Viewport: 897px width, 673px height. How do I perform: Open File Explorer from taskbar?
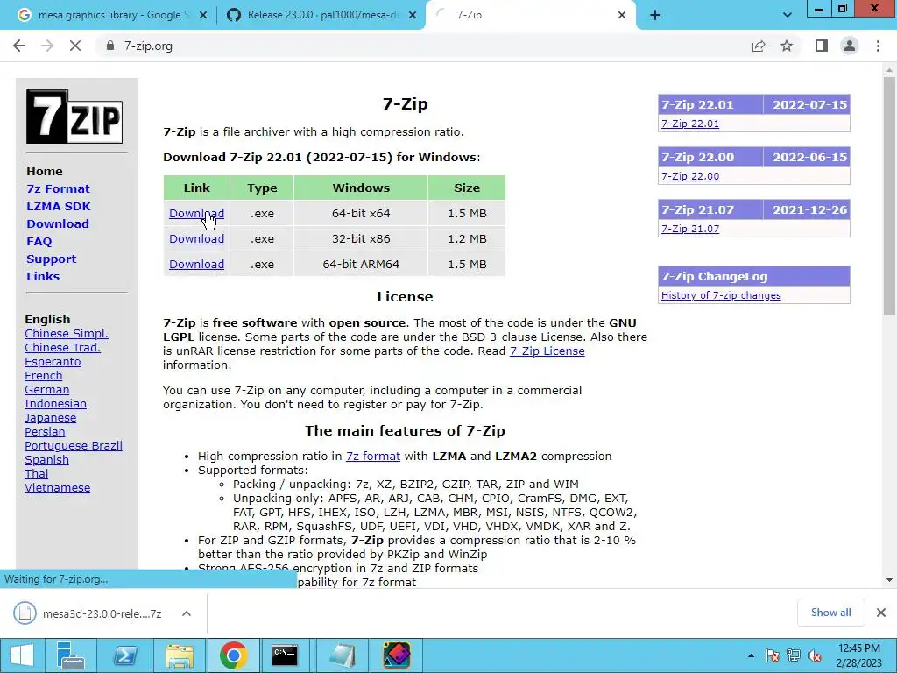179,655
